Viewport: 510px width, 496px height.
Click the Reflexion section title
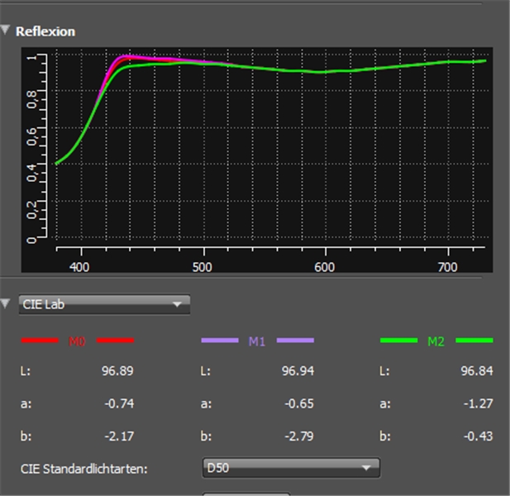coord(45,31)
